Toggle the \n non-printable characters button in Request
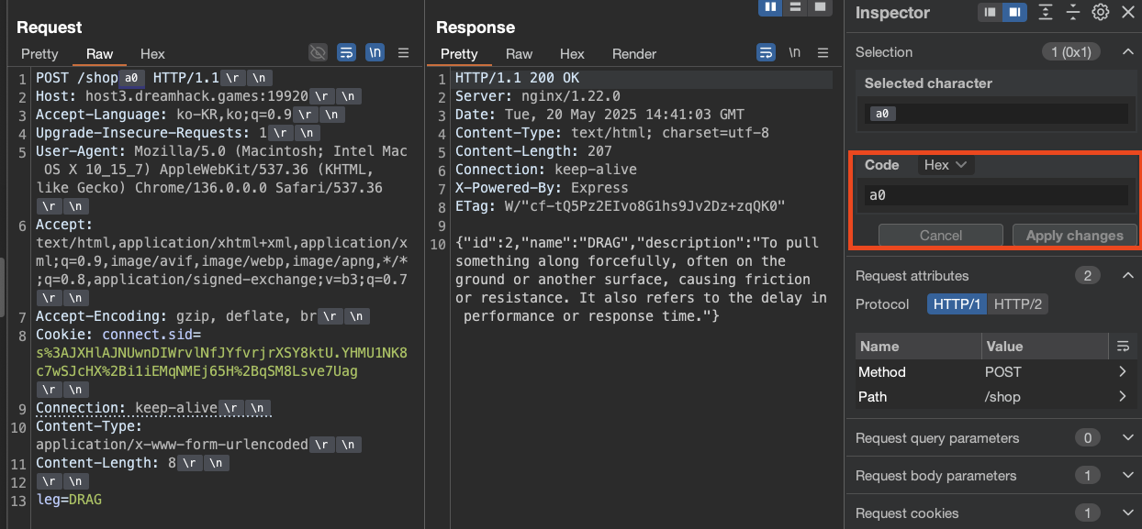 (x=375, y=53)
